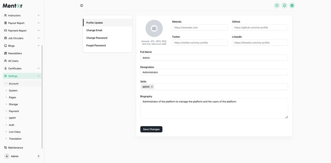Click the Save Changes button
The image size is (331, 163).
pos(151,129)
